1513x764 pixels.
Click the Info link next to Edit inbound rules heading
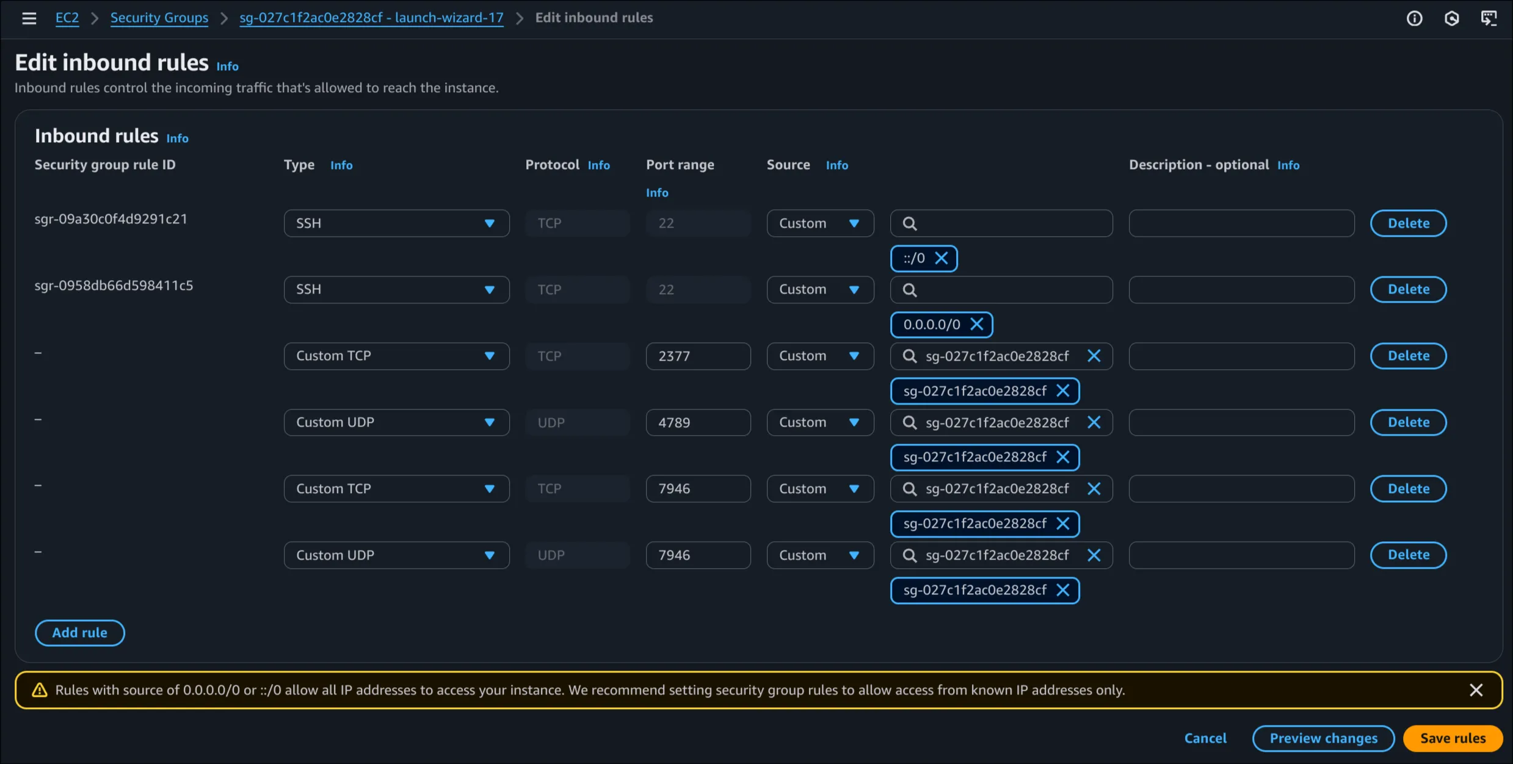pyautogui.click(x=227, y=66)
